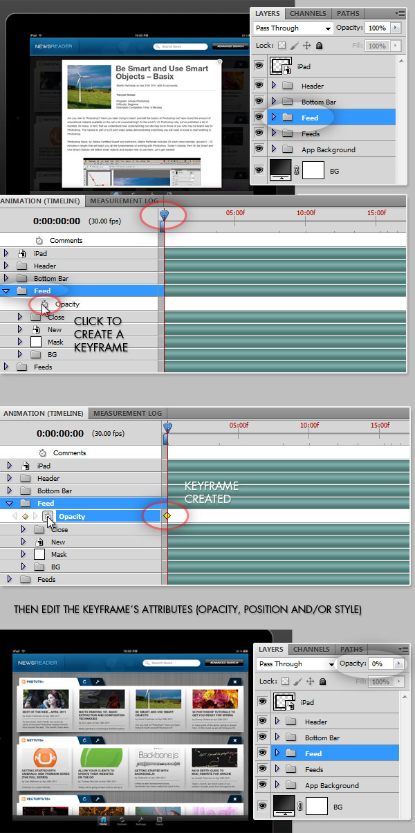Click lock position icon in bottom Layers panel
This screenshot has height=833, width=415.
pos(310,681)
